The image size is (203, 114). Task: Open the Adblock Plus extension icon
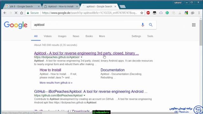(x=148, y=13)
